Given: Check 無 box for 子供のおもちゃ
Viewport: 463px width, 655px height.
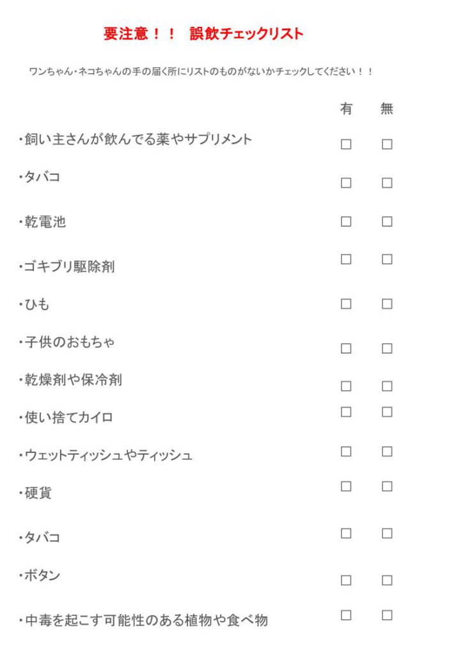Looking at the screenshot, I should [387, 349].
